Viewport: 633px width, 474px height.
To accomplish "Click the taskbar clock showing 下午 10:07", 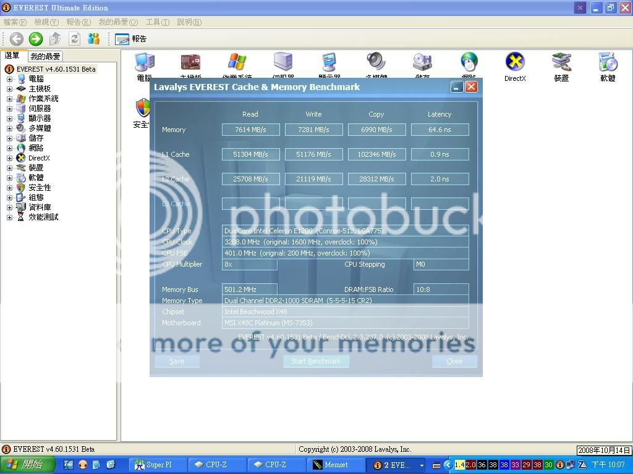I will [608, 465].
